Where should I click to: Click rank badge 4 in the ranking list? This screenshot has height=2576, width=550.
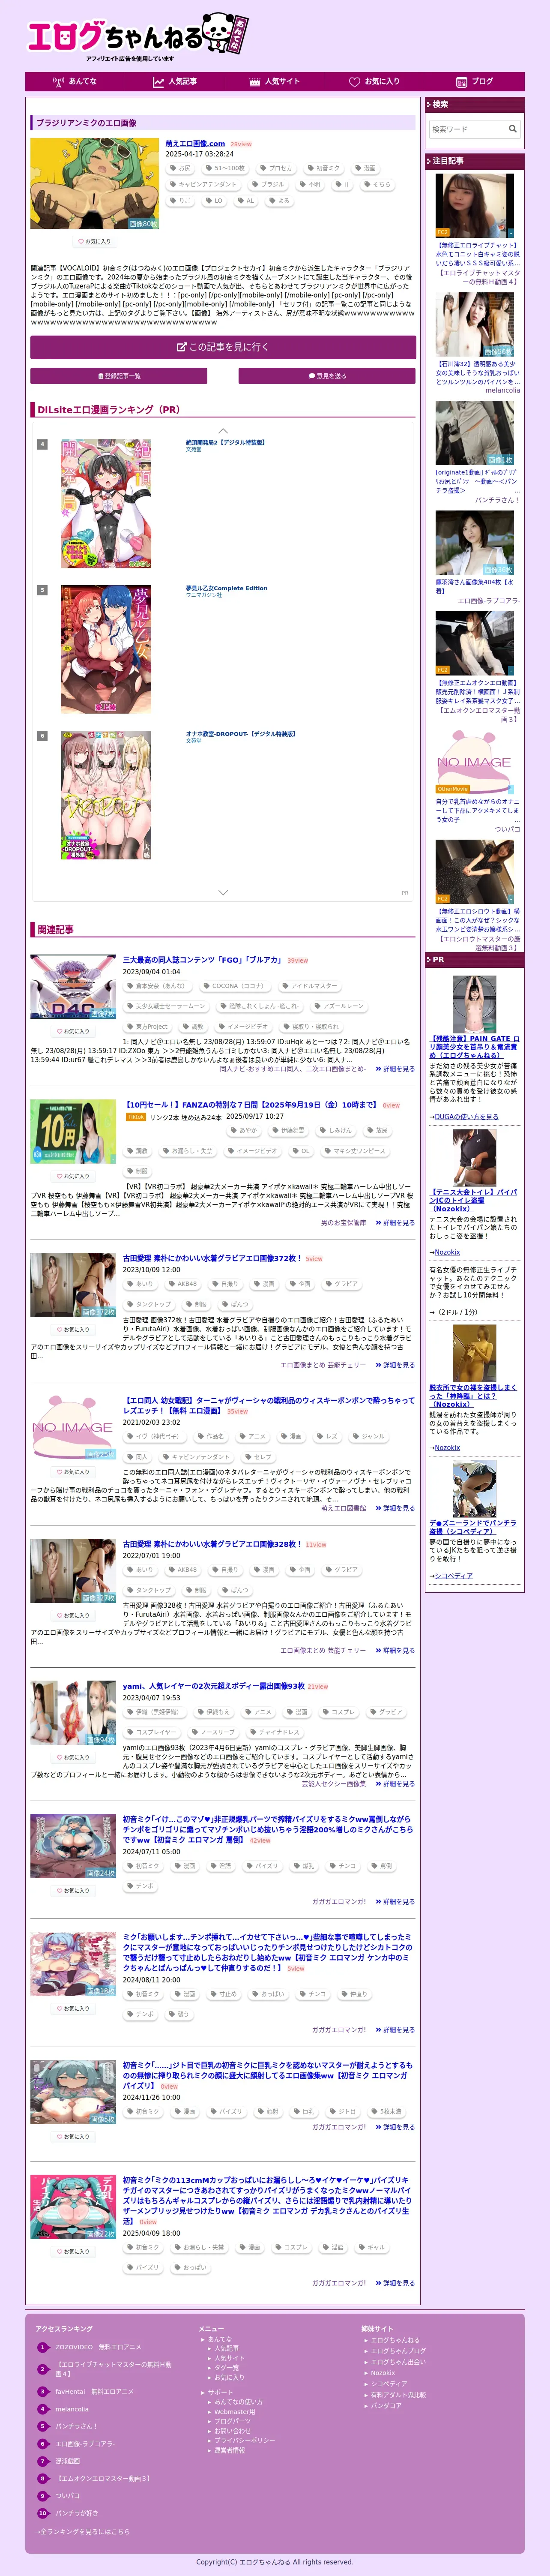coord(42,444)
